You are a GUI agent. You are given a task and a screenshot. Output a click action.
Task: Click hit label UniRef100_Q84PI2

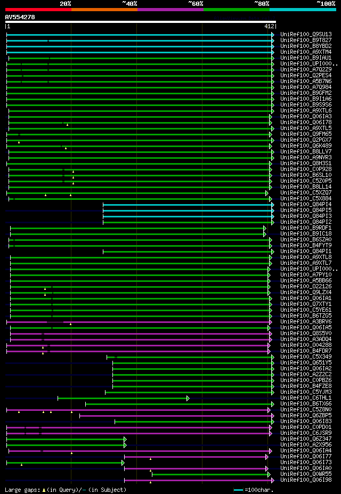[x=306, y=222]
